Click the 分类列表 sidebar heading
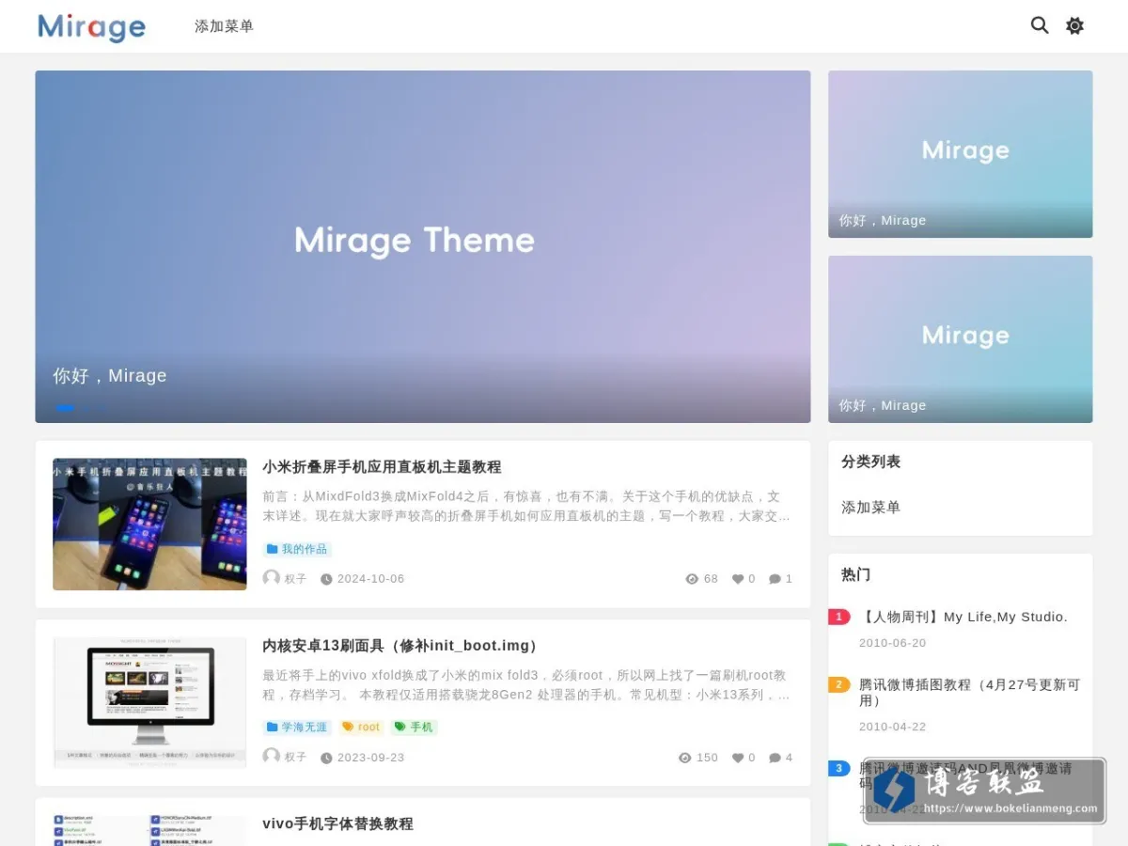Image resolution: width=1128 pixels, height=846 pixels. click(870, 462)
